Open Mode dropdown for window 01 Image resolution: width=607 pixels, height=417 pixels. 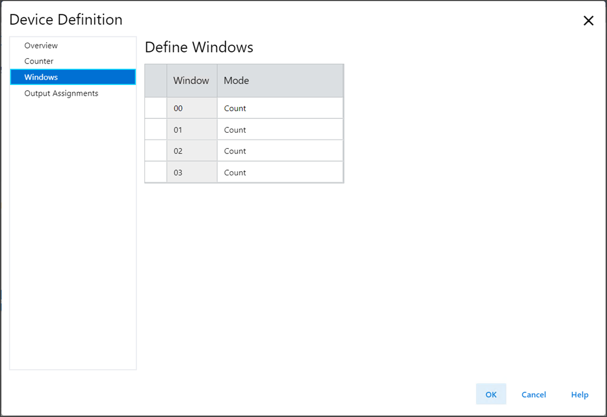[x=280, y=130]
